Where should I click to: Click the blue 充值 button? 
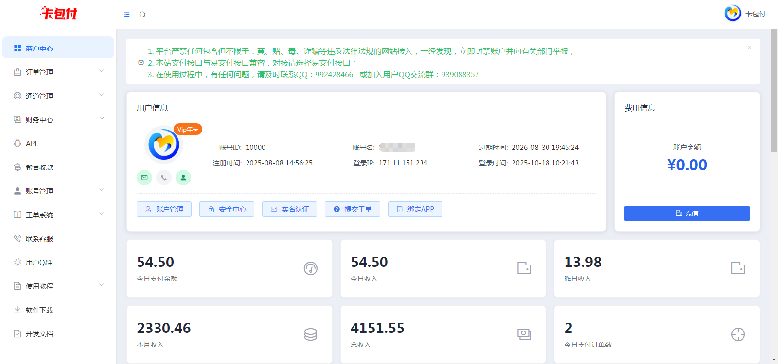coord(687,214)
